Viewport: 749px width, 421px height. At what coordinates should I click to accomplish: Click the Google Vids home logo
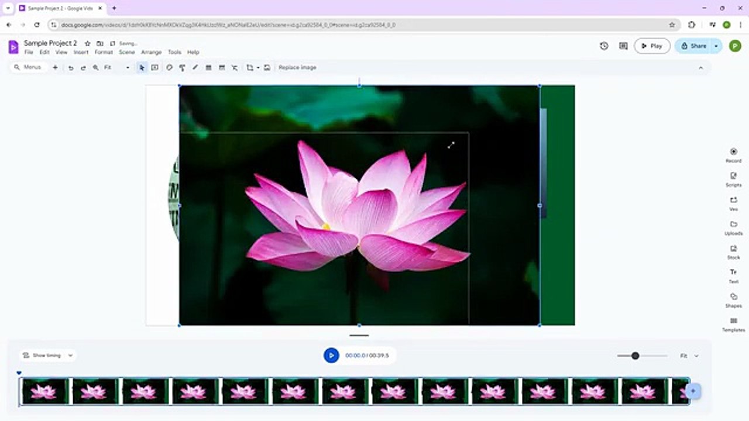tap(13, 47)
